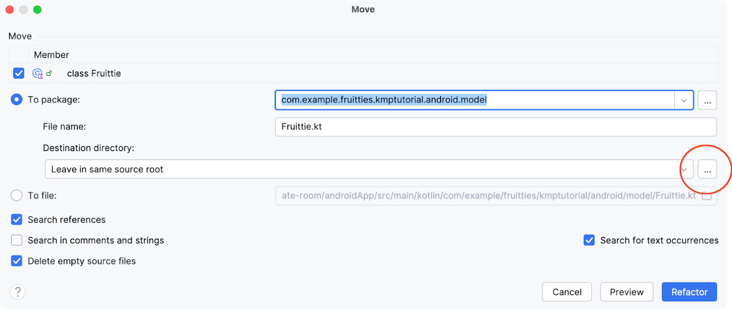732x309 pixels.
Task: Click the File name input field
Action: pyautogui.click(x=495, y=127)
